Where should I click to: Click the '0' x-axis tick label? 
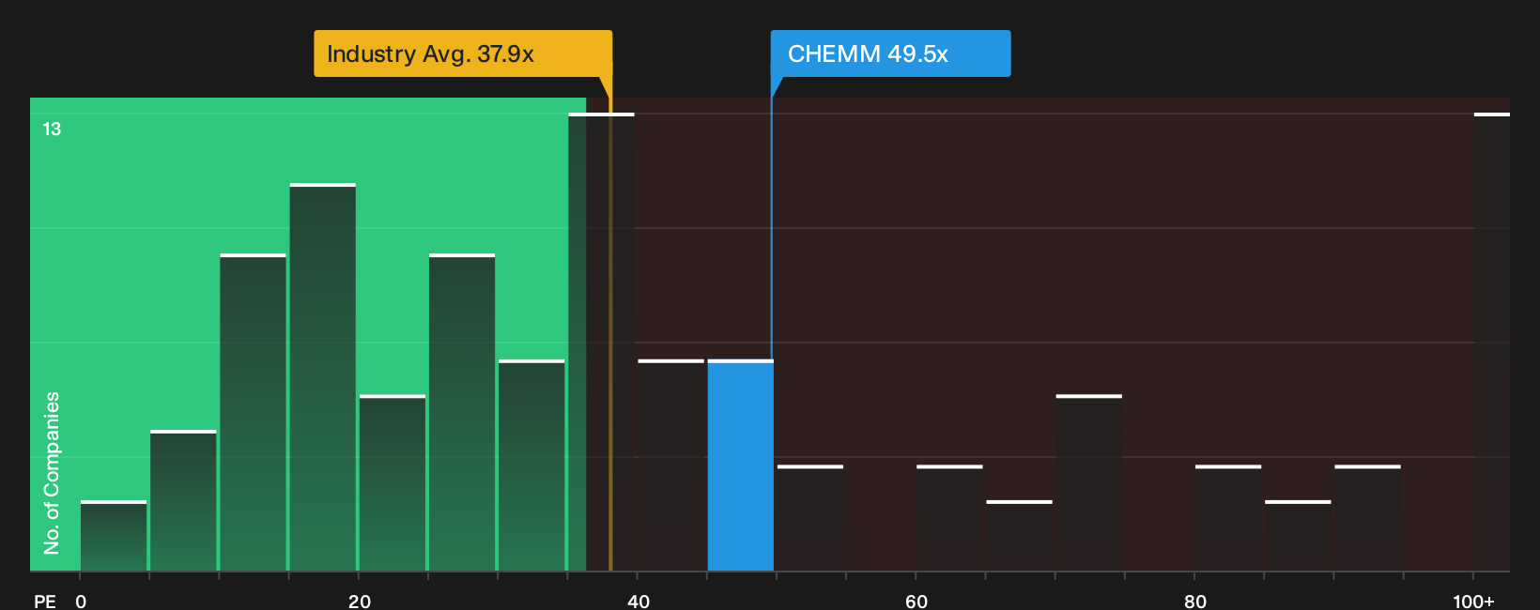click(81, 601)
